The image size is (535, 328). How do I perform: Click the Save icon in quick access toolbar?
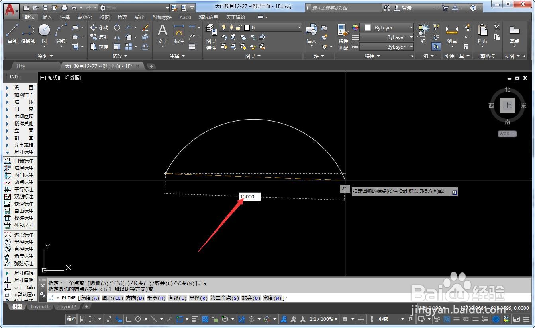(45, 8)
